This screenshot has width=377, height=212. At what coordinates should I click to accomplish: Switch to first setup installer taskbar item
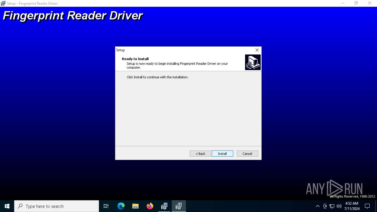click(164, 206)
